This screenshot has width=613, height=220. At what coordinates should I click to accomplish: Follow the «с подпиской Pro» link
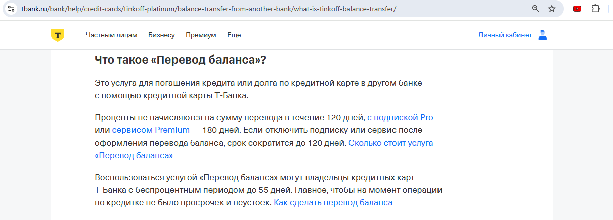coord(400,118)
